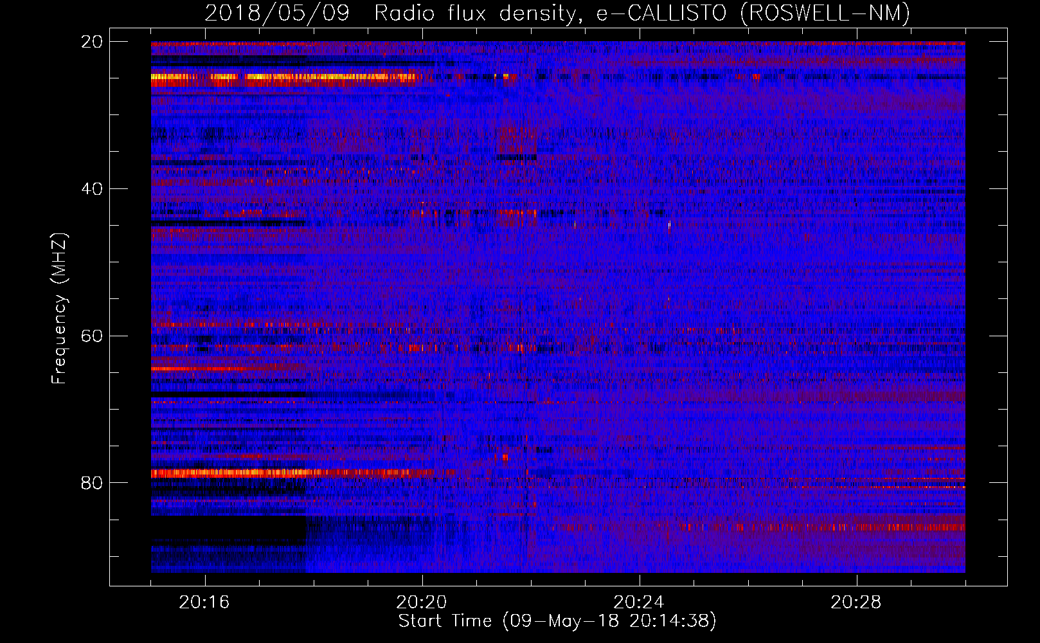Click the 'Frequency (MHZ)' axis label

59,309
